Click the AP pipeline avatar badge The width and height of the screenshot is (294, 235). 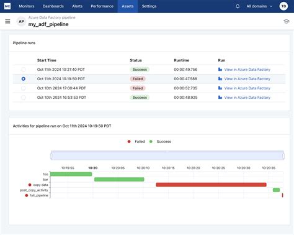[21, 21]
